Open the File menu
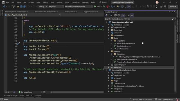180x101 pixels. pyautogui.click(x=8, y=2)
